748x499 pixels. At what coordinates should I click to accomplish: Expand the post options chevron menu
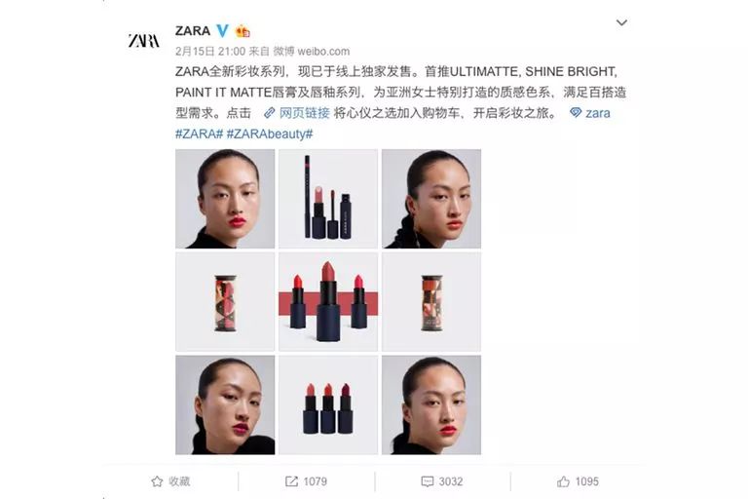(621, 22)
